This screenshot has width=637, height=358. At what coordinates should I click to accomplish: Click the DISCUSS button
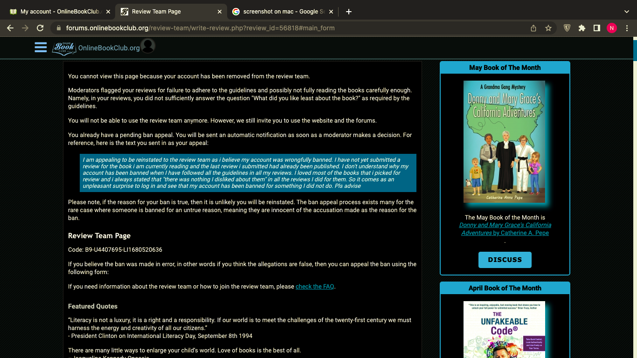(505, 260)
